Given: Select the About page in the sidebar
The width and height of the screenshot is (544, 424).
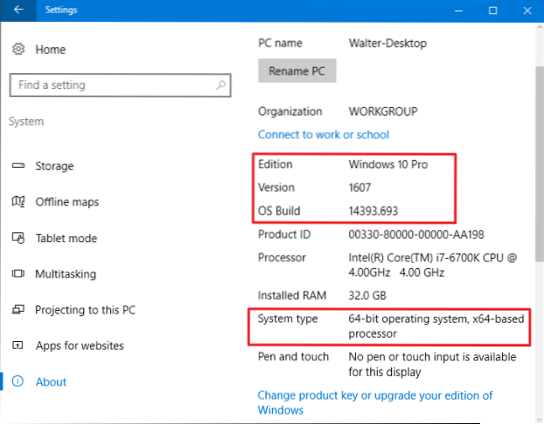Looking at the screenshot, I should tap(50, 381).
